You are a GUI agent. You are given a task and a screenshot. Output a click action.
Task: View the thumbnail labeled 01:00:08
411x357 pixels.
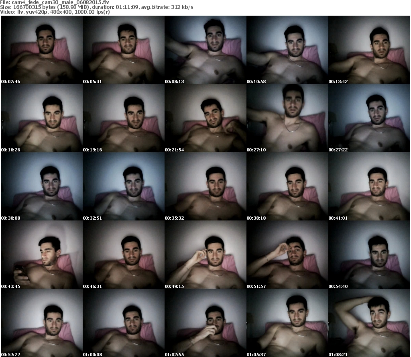[x=124, y=323]
